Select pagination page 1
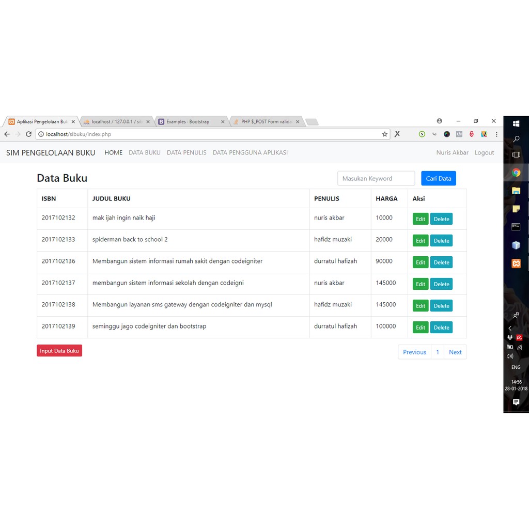This screenshot has width=529, height=529. pyautogui.click(x=438, y=352)
